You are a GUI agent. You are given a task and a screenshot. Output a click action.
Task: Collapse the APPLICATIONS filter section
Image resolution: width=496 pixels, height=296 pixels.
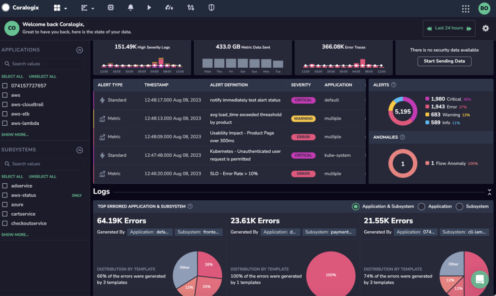coord(79,50)
